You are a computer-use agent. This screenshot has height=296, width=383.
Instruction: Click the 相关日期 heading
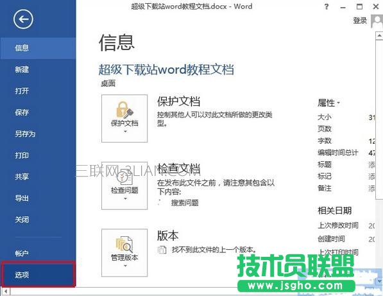click(x=334, y=211)
